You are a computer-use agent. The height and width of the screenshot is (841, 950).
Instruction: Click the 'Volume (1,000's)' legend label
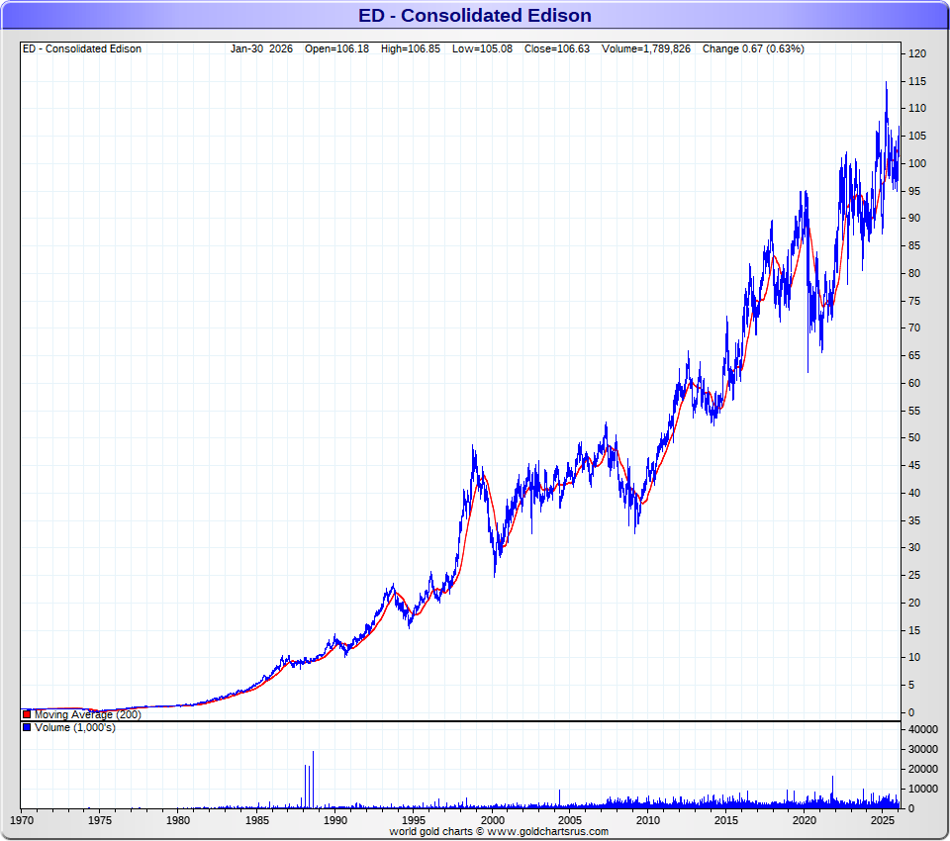click(74, 727)
